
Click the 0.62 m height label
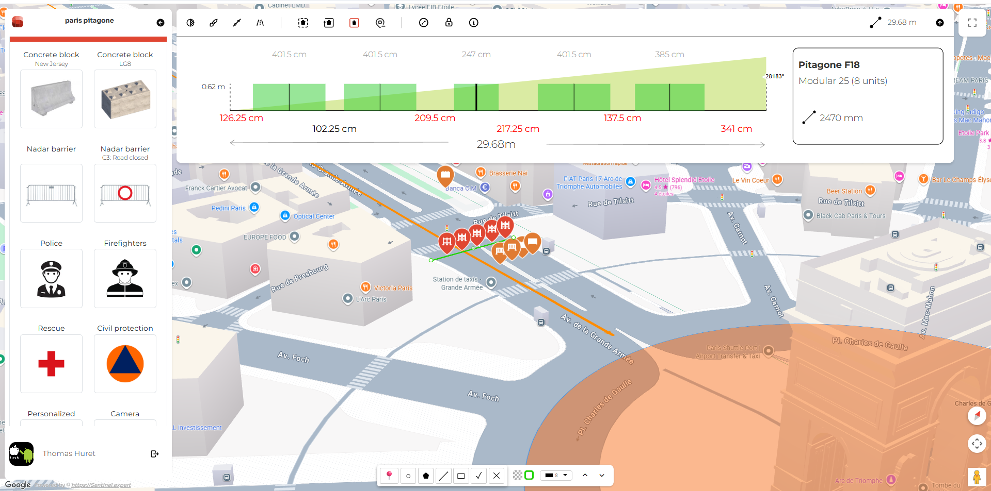coord(213,87)
